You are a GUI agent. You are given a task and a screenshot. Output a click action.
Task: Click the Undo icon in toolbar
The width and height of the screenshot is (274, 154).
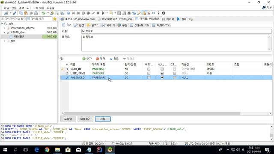(x=31, y=13)
